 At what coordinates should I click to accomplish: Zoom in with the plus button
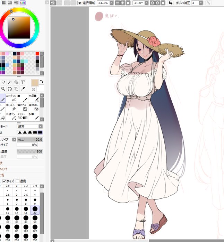(123, 3)
